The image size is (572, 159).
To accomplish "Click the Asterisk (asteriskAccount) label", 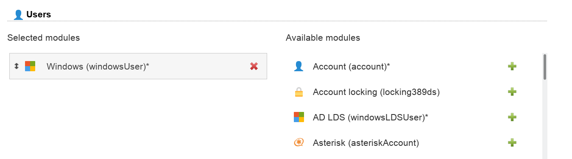I will click(366, 143).
